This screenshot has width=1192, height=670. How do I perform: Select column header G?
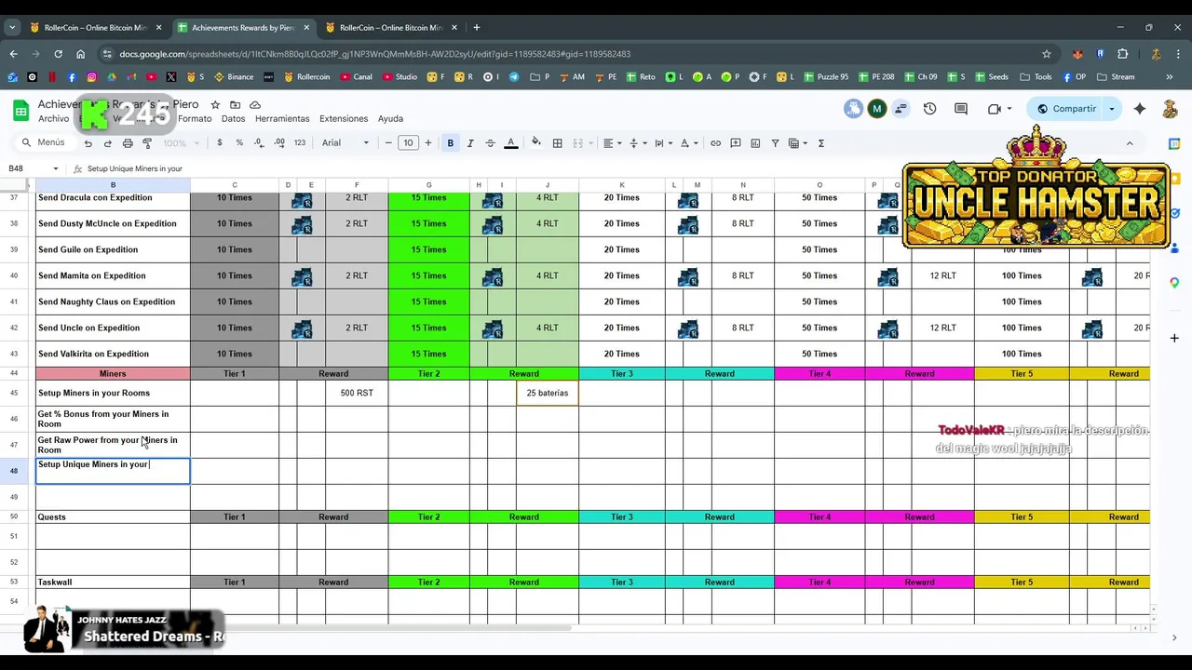pyautogui.click(x=428, y=185)
